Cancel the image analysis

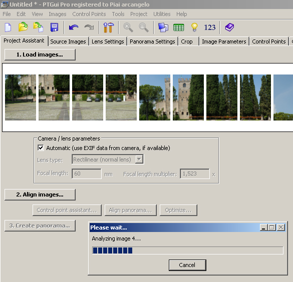187,265
